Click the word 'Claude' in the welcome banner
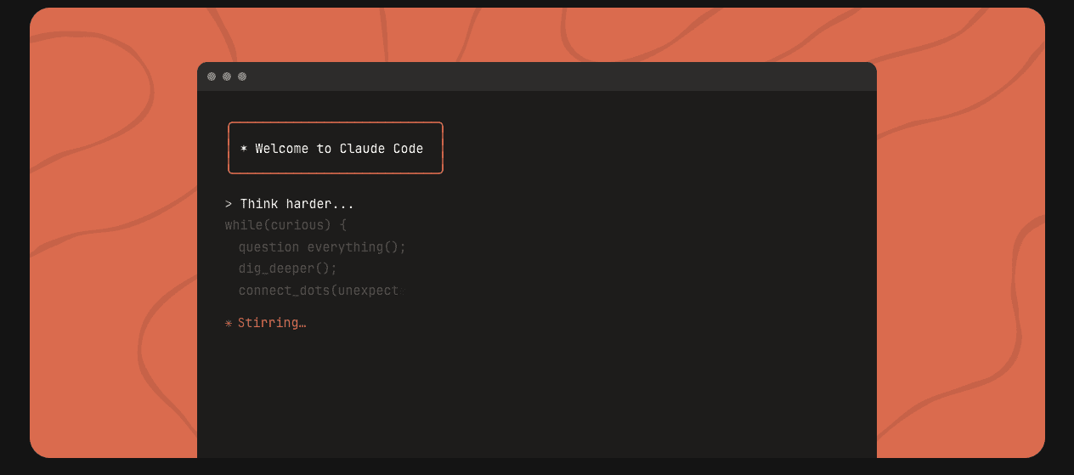This screenshot has width=1074, height=475. pyautogui.click(x=362, y=149)
